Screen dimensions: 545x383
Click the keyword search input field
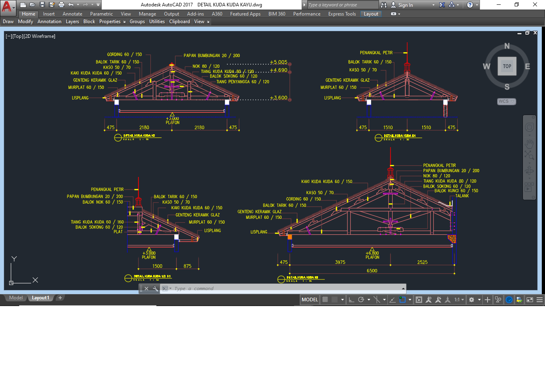(x=343, y=5)
